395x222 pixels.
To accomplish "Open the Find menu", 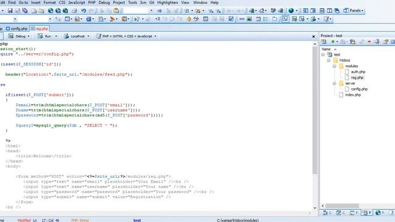I will click(x=12, y=2).
